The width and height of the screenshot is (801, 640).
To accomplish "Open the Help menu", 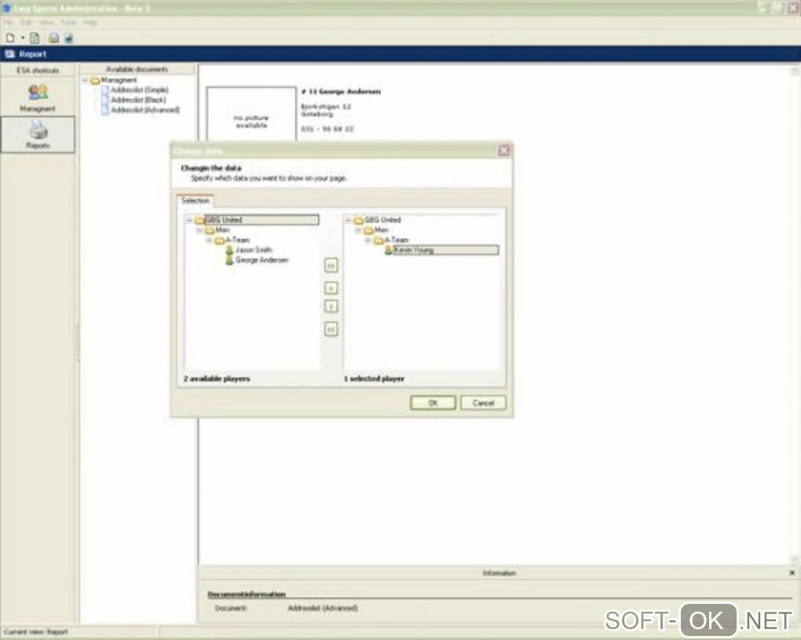I will coord(90,23).
